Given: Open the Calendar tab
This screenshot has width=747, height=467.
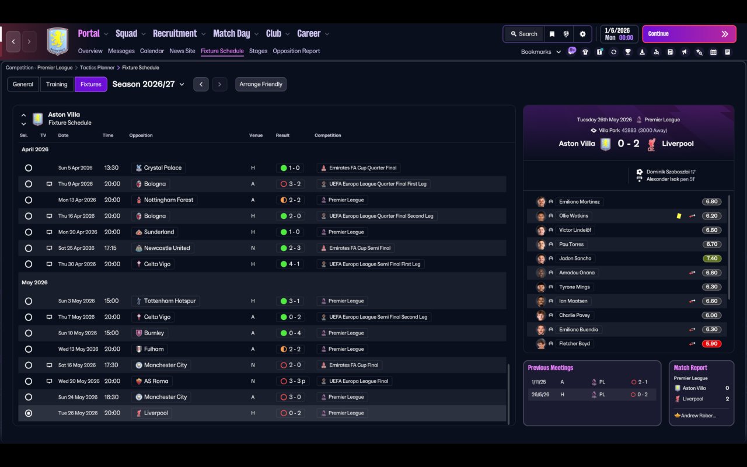Looking at the screenshot, I should (152, 51).
